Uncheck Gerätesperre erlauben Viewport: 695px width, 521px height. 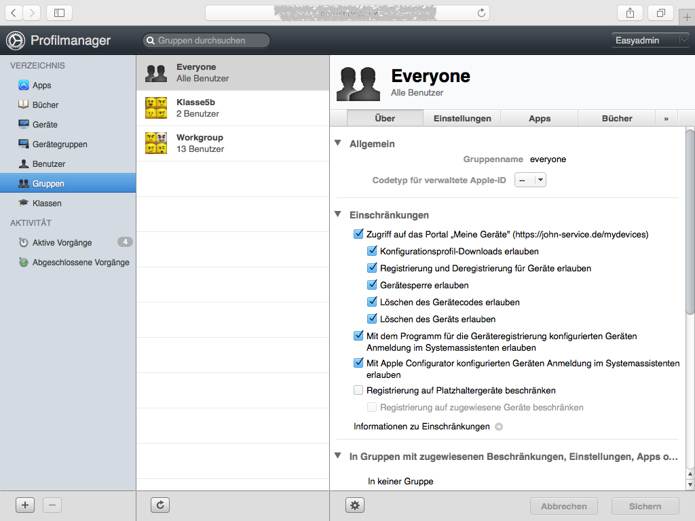click(373, 285)
